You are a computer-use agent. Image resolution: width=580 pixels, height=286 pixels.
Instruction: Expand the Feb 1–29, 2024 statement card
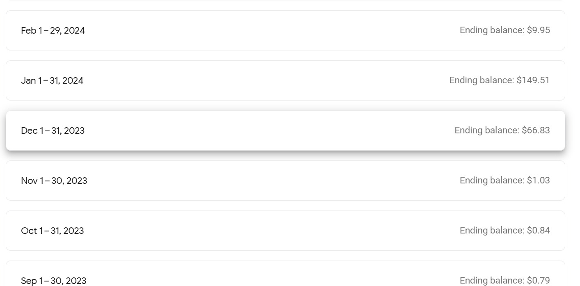tap(285, 30)
